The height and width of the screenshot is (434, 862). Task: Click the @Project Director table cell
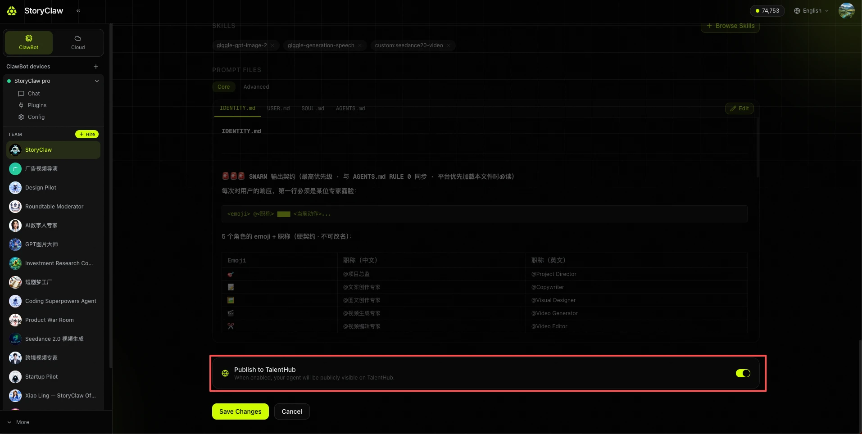pos(636,274)
